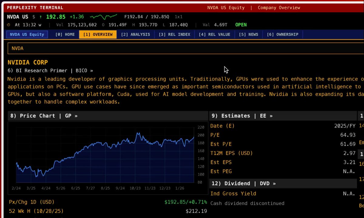
Task: Click the high price 193.77D
Action: coord(148,25)
